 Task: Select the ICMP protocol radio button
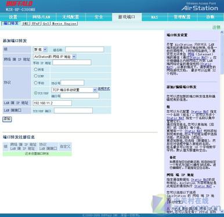pyautogui.click(x=35, y=76)
